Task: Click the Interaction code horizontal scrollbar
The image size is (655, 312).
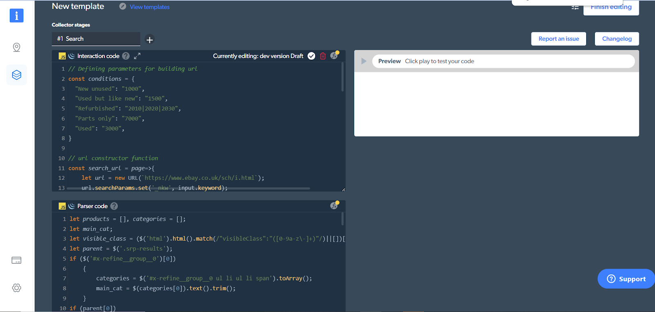Action: click(x=188, y=189)
